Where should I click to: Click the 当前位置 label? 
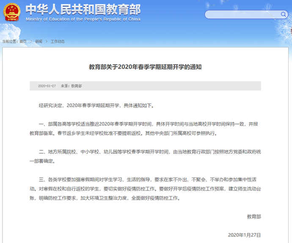10,41
